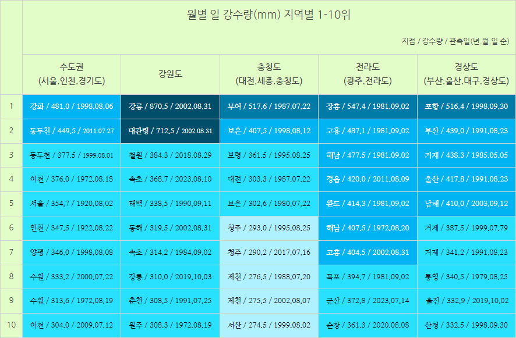Image resolution: width=516 pixels, height=338 pixels.
Task: Click the table title 월별 일 강수량(mm)
Action: tap(268, 15)
